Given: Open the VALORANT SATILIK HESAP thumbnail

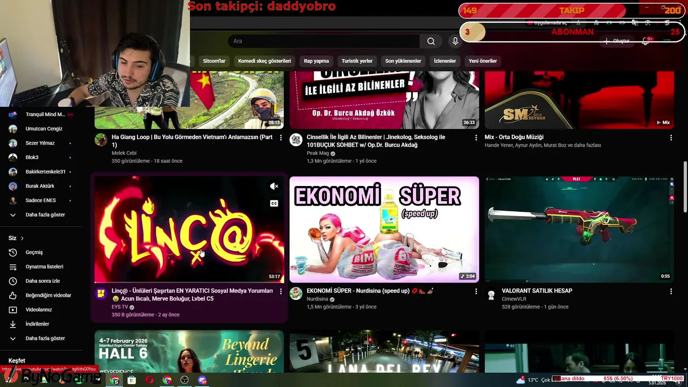Looking at the screenshot, I should coord(579,229).
